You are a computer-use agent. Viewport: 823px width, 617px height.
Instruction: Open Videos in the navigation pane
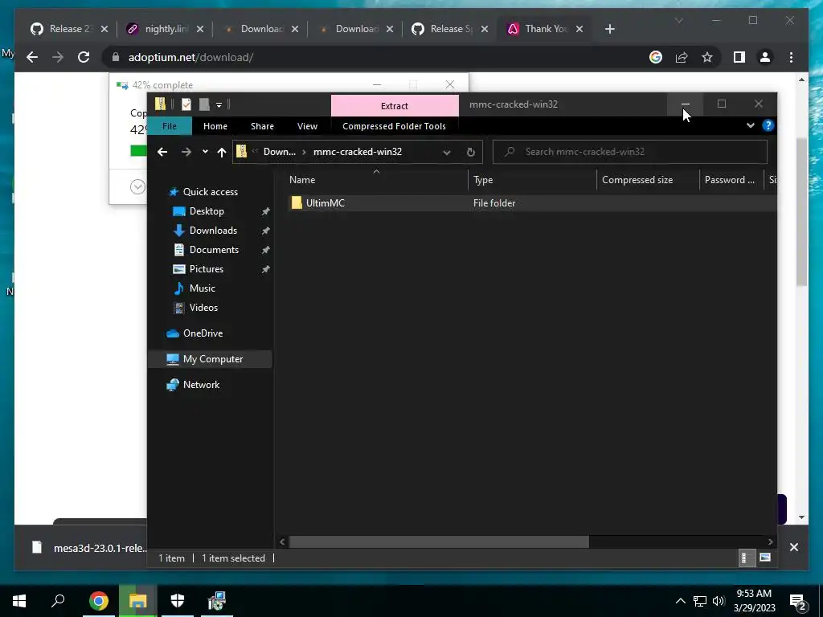[x=203, y=308]
